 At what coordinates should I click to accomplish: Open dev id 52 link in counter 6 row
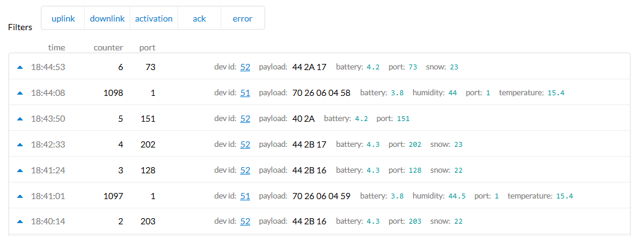[245, 67]
